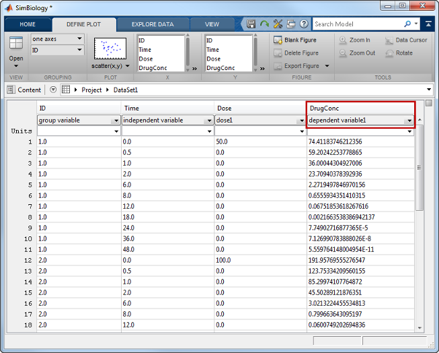Click the Export Figure button
This screenshot has width=439, height=353.
(301, 66)
